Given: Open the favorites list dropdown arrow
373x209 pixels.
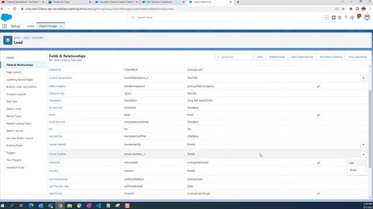Looking at the screenshot, I should pyautogui.click(x=327, y=17).
